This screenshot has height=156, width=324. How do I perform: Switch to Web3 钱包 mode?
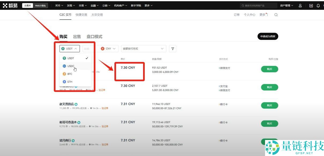[40, 5]
